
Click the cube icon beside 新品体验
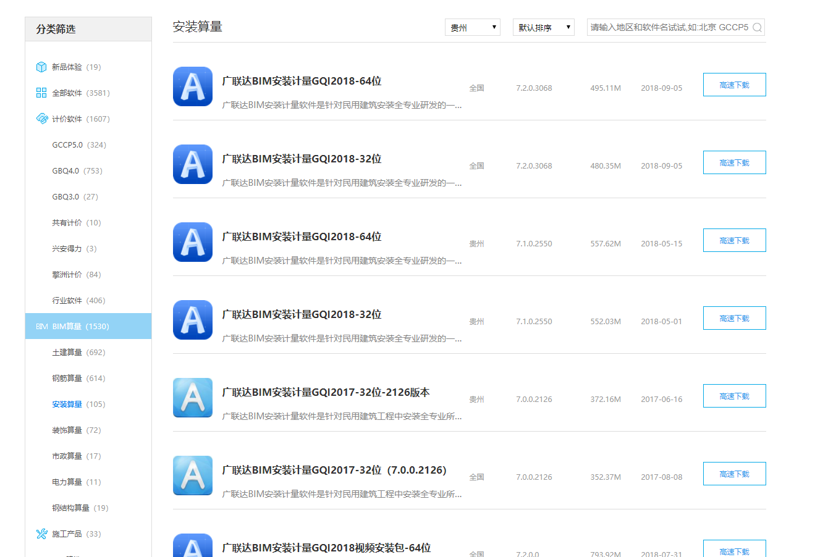(x=41, y=67)
